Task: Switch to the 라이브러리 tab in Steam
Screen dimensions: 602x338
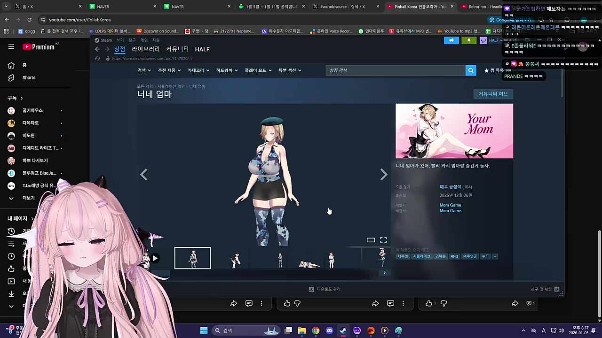Action: pos(145,49)
